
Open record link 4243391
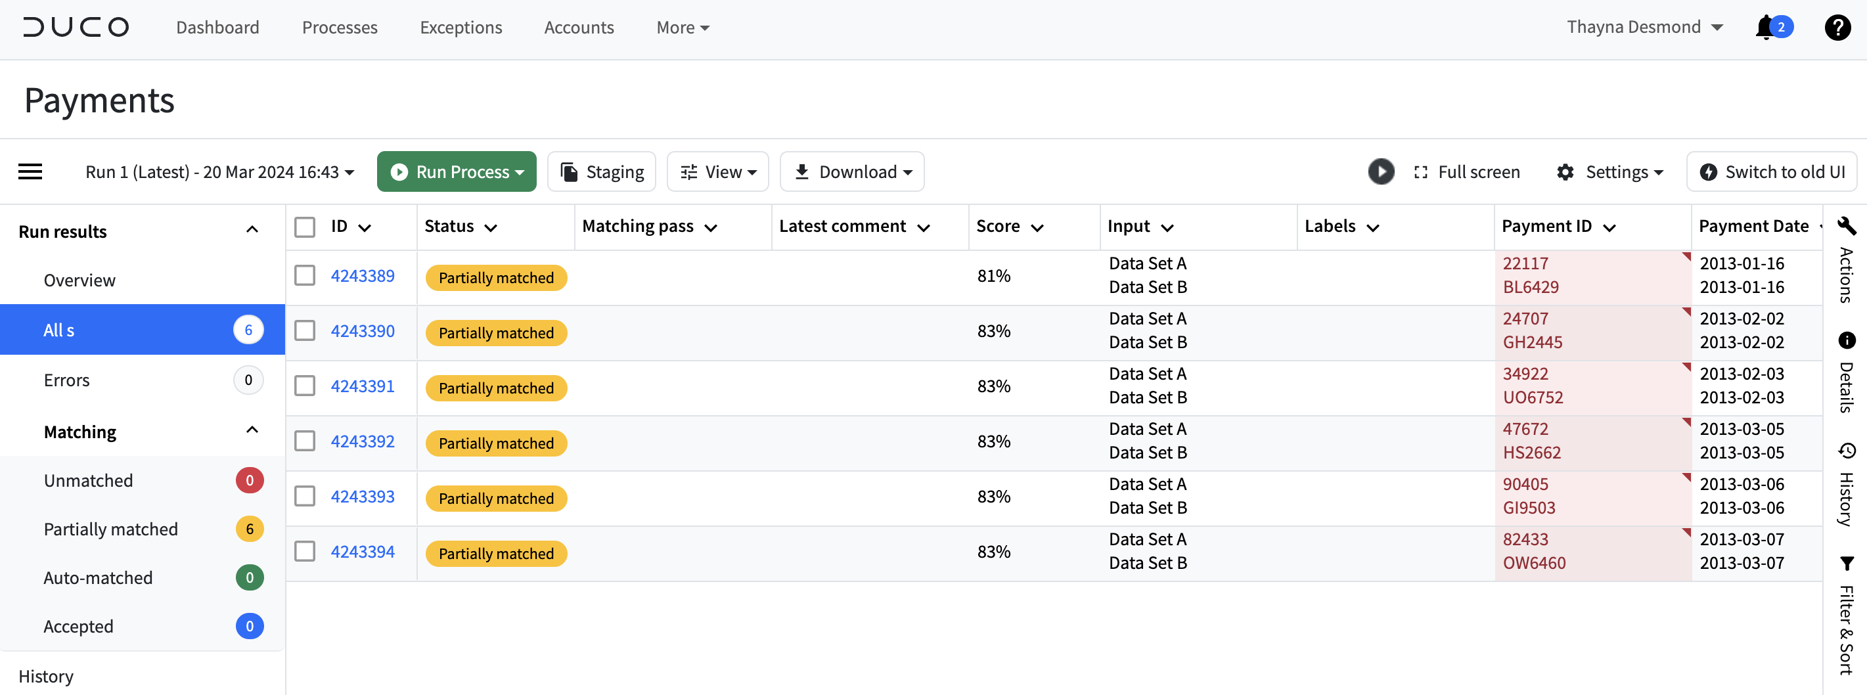tap(363, 386)
